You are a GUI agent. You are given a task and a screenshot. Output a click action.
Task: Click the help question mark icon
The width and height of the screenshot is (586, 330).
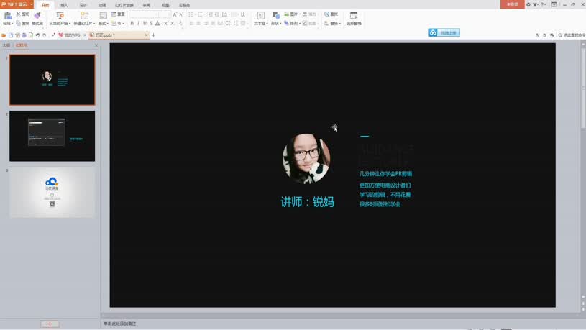pos(543,4)
